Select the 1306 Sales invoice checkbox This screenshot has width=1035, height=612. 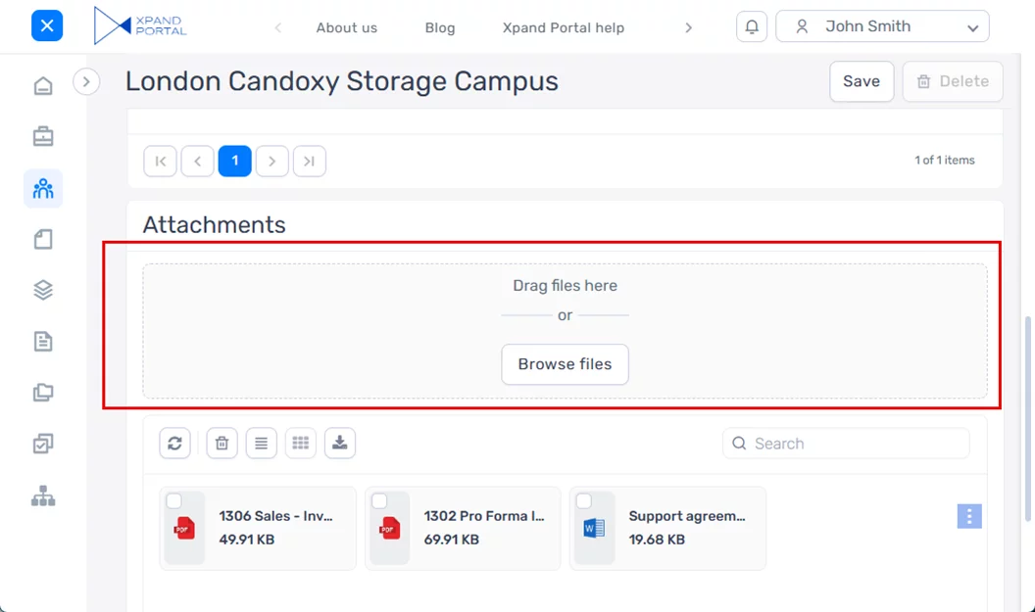click(x=173, y=501)
